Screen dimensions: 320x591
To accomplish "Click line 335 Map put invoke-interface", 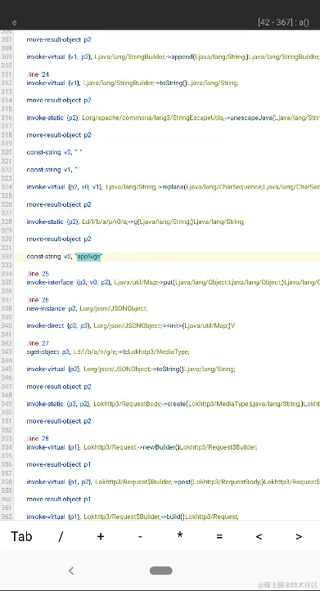I will point(173,282).
